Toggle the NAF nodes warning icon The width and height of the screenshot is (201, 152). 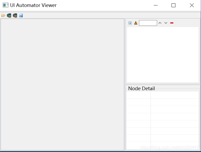coord(136,23)
